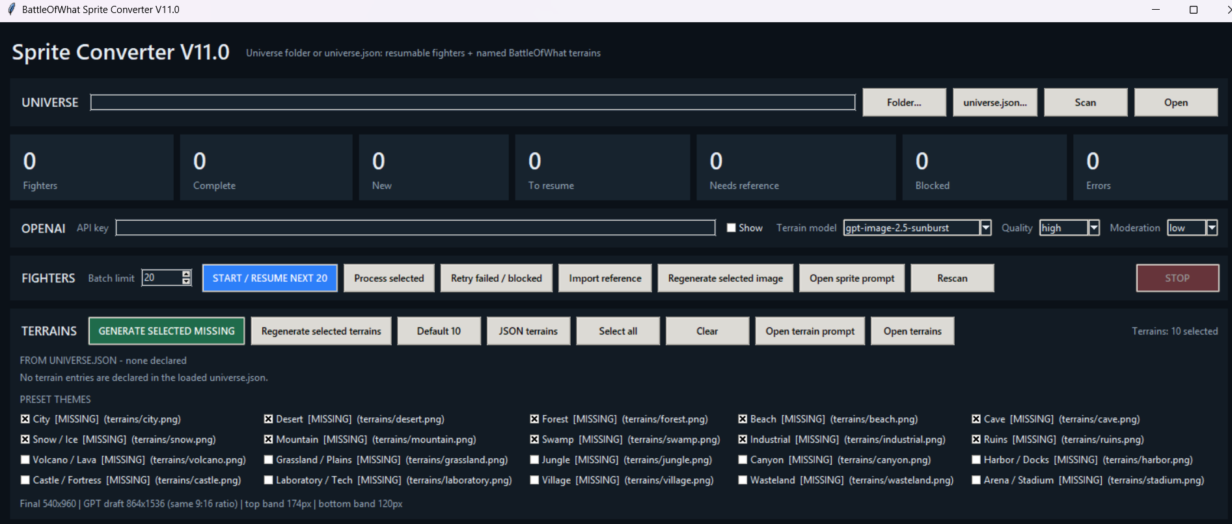This screenshot has width=1232, height=524.
Task: Select all terrains
Action: (x=618, y=331)
